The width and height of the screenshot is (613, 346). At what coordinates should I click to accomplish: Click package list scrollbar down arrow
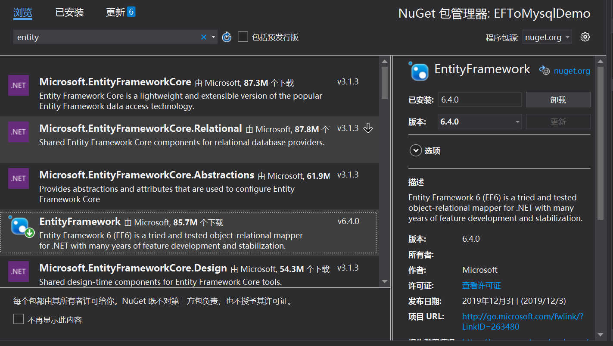tap(385, 281)
